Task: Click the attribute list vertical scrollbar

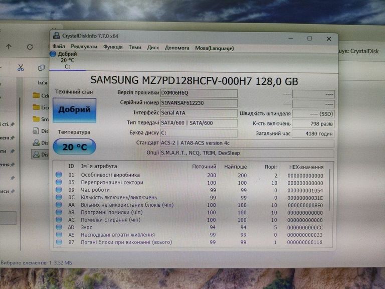Action: (329, 191)
